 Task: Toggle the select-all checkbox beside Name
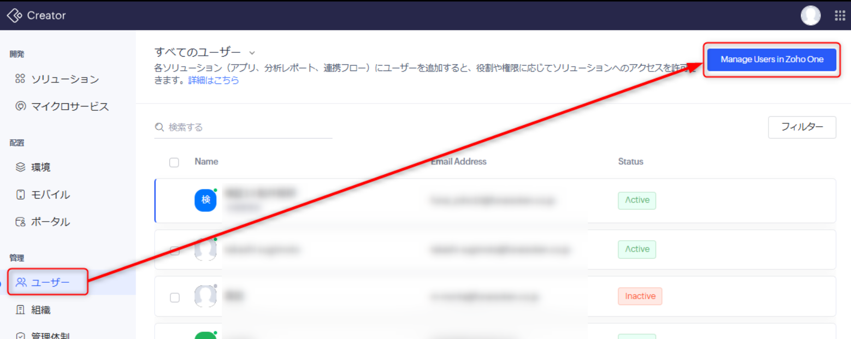coord(174,162)
